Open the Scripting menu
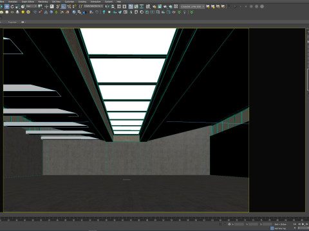The height and width of the screenshot is (231, 309). point(82,2)
